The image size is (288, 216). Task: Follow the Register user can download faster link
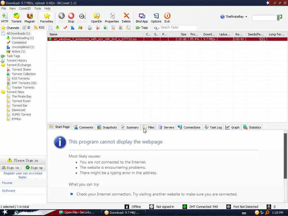(x=23, y=175)
